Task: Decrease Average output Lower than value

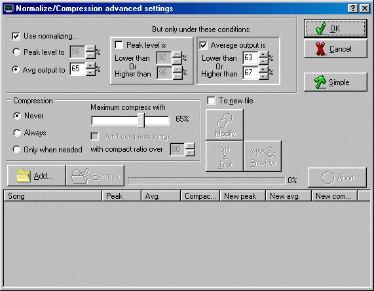Action: 263,61
